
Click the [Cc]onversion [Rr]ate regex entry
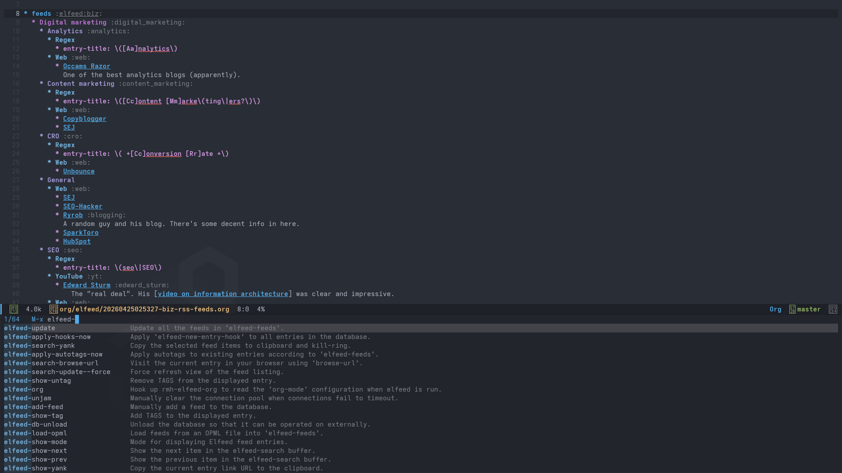[146, 154]
